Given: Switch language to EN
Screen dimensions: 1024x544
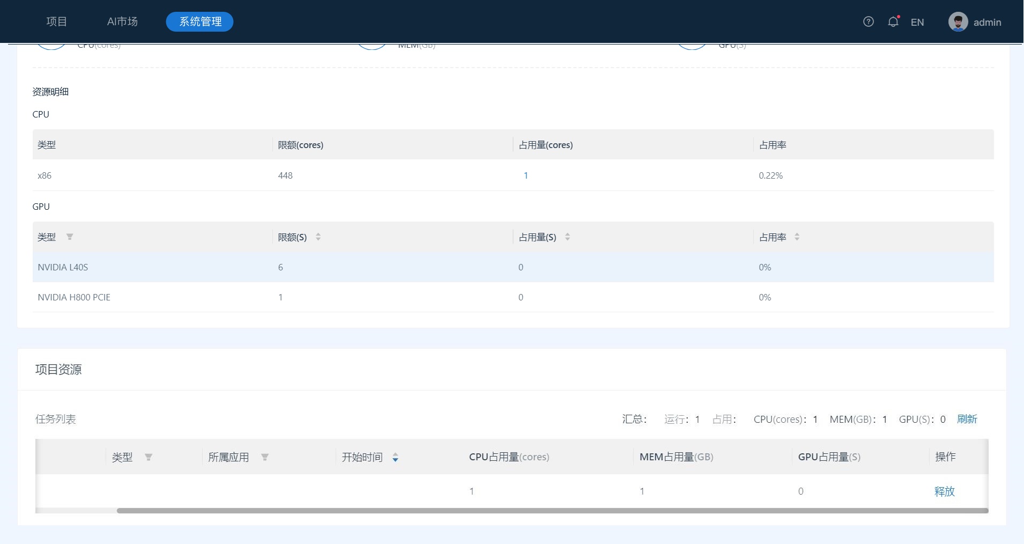Looking at the screenshot, I should click(x=917, y=22).
